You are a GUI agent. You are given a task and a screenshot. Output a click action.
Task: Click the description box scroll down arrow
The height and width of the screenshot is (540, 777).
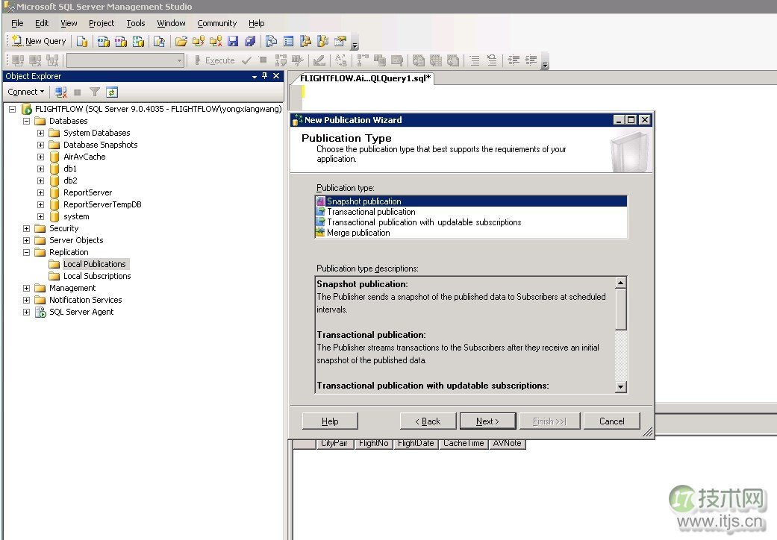(x=621, y=387)
